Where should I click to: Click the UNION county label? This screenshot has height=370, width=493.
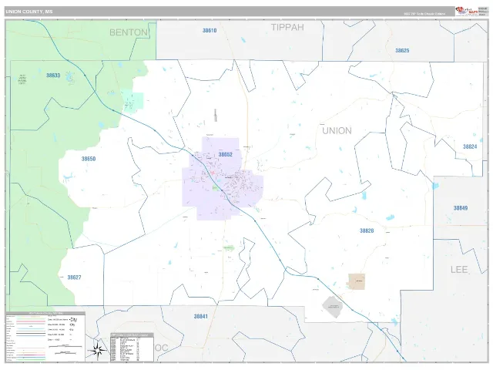point(337,130)
